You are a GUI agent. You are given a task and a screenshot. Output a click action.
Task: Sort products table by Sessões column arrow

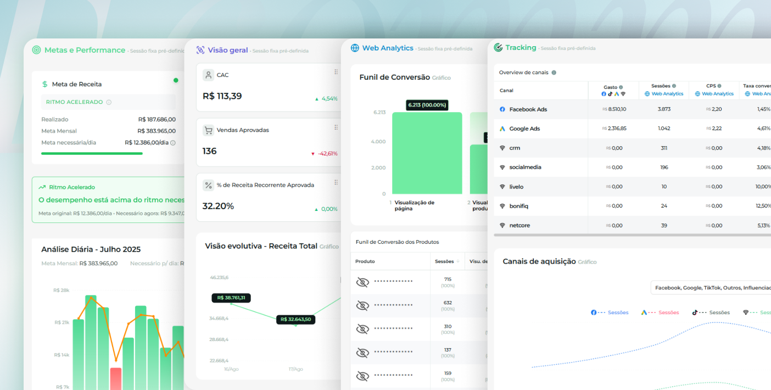pyautogui.click(x=458, y=261)
